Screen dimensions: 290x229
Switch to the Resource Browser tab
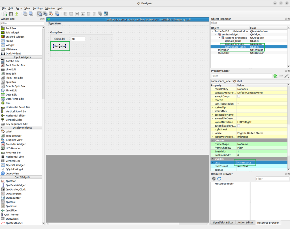pos(268,223)
